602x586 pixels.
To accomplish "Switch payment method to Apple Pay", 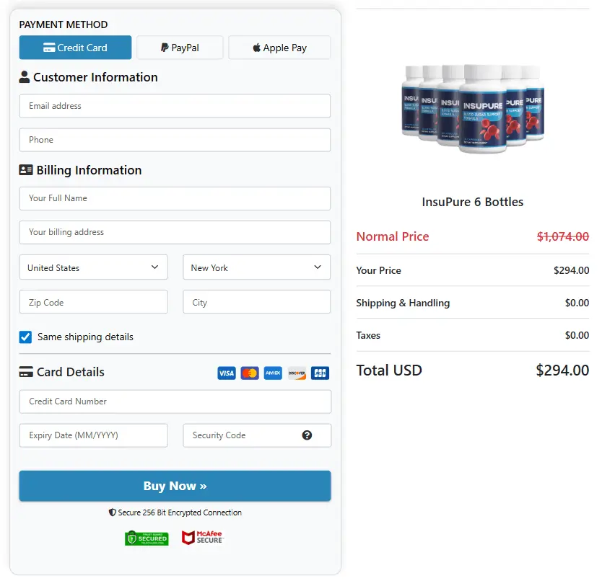I will click(x=279, y=47).
